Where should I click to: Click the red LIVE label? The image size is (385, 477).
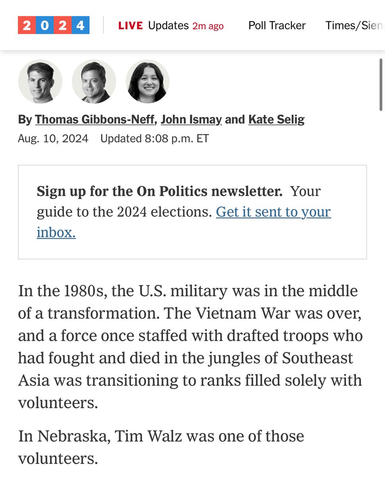(130, 26)
